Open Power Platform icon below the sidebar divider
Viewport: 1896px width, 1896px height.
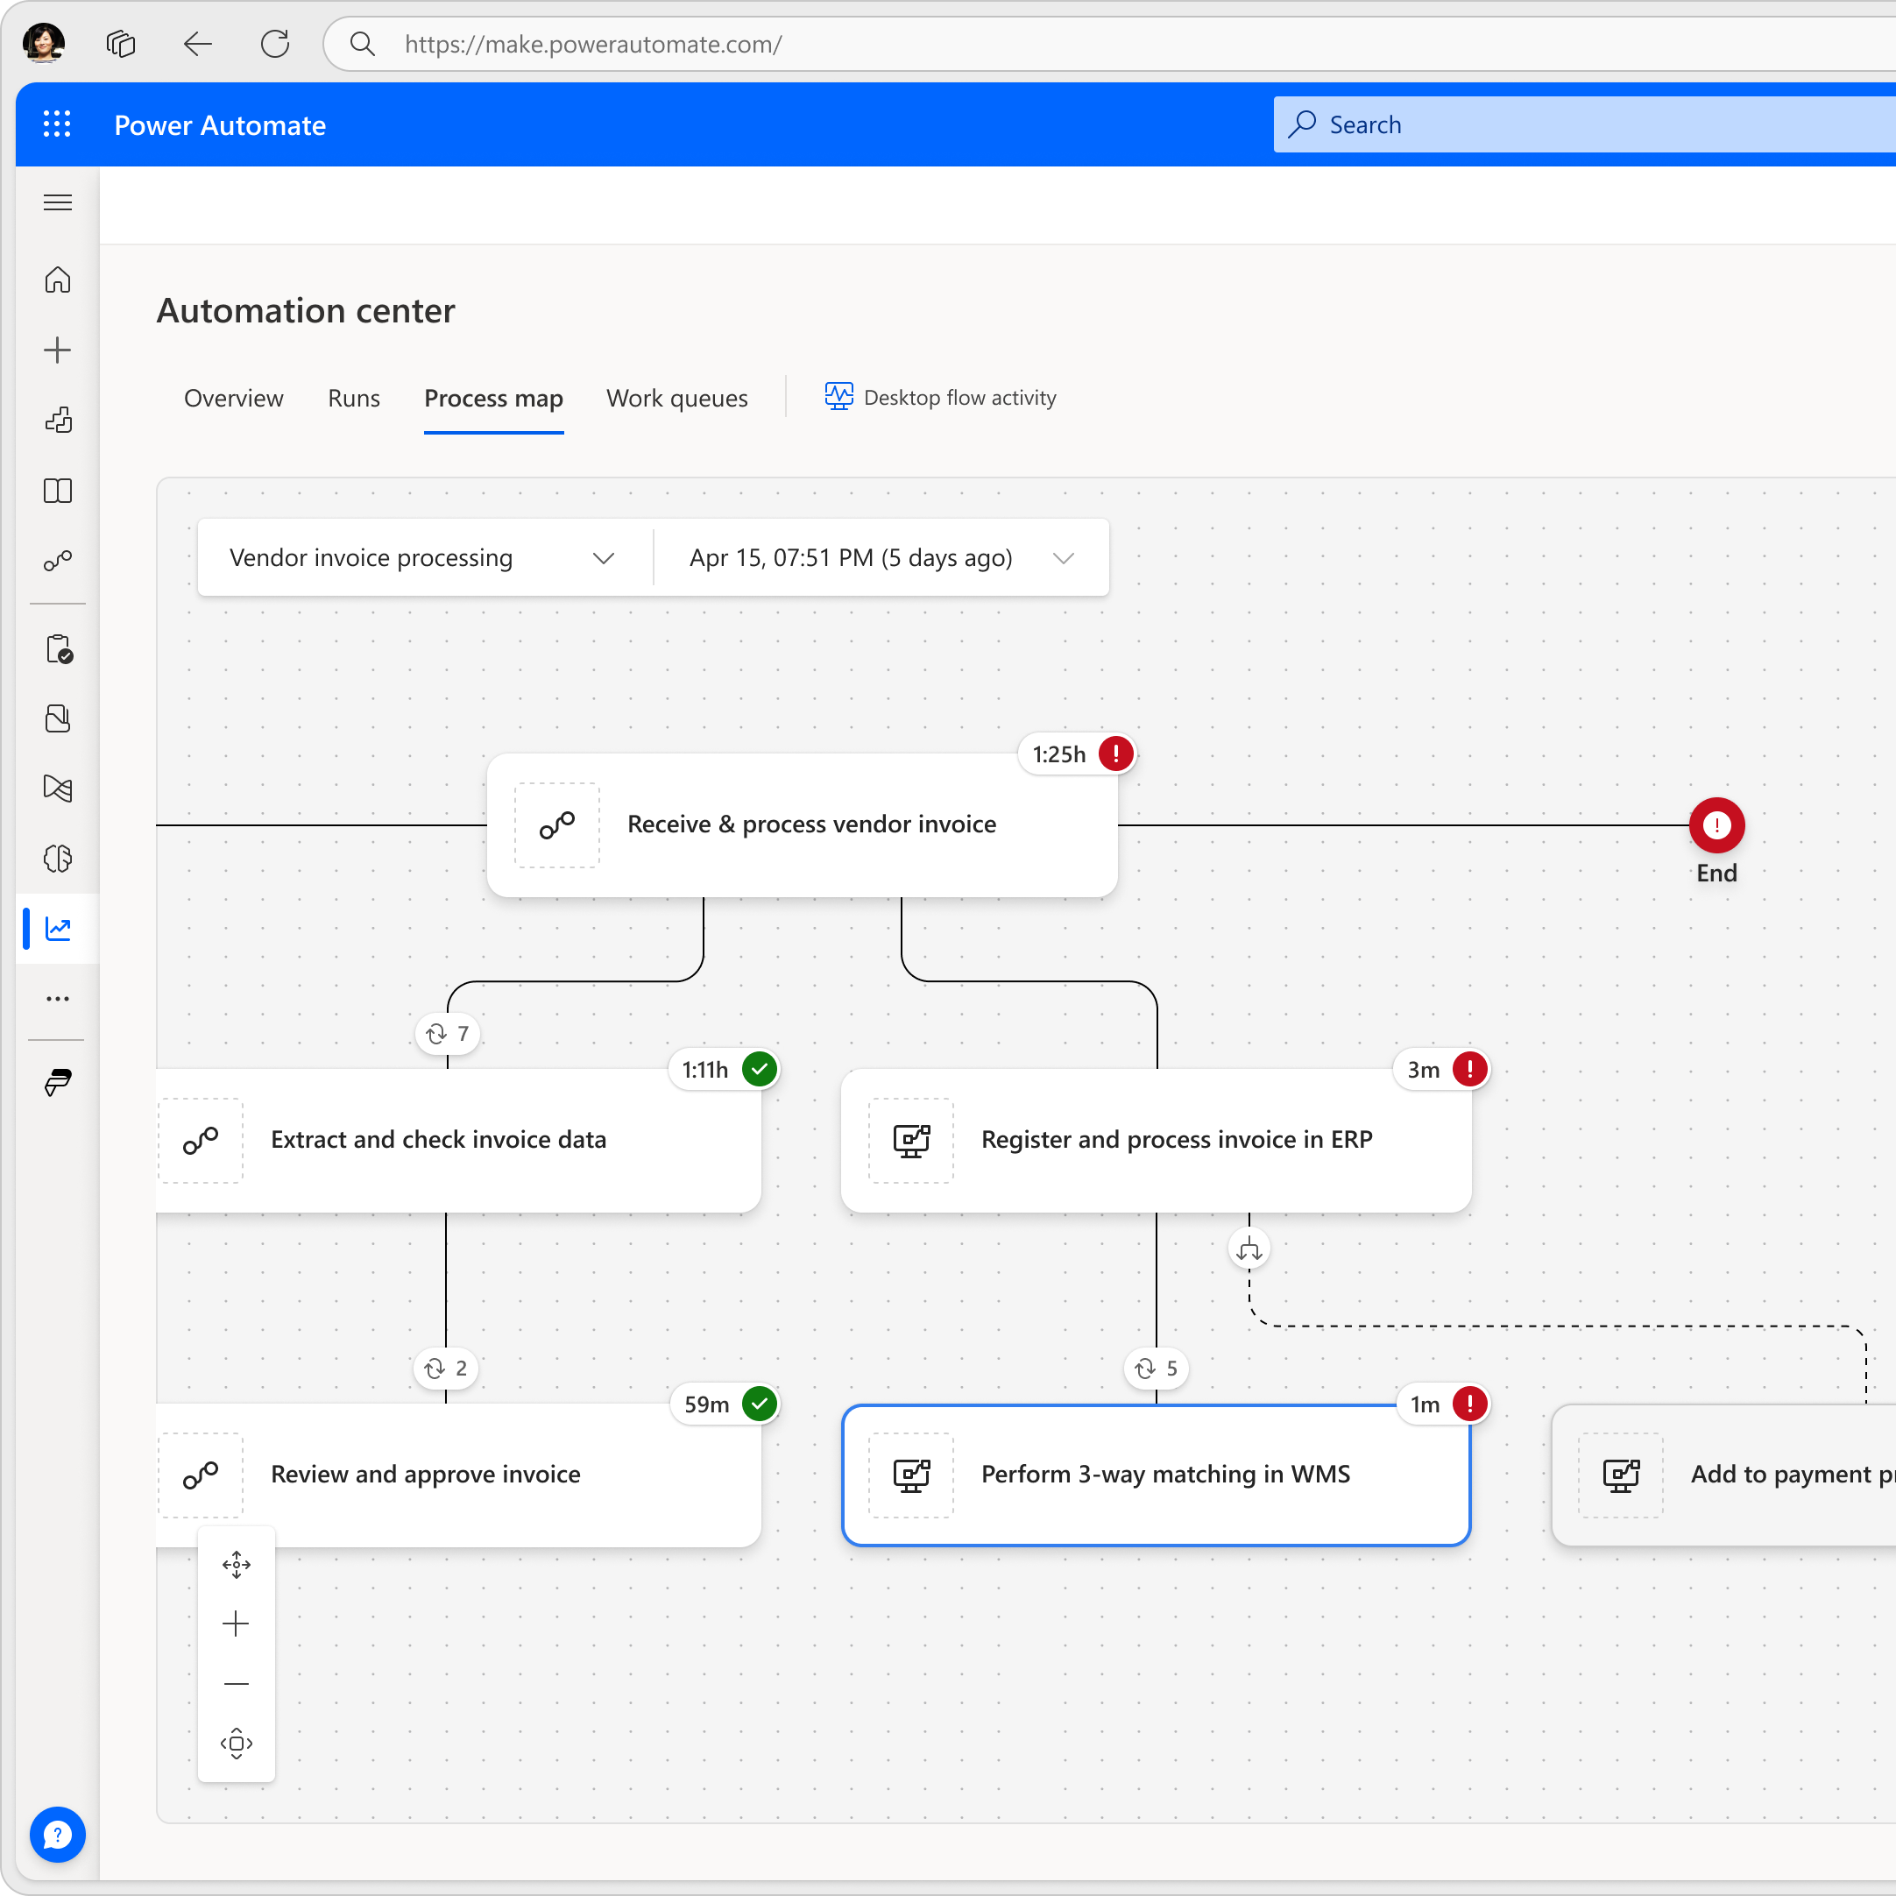[x=58, y=1082]
